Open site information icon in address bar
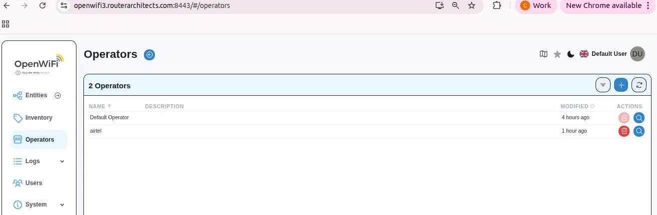 (63, 5)
